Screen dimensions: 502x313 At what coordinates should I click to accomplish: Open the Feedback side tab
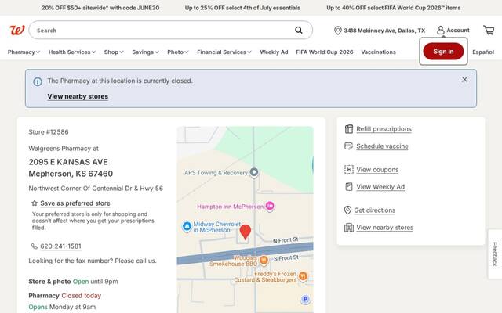[495, 254]
